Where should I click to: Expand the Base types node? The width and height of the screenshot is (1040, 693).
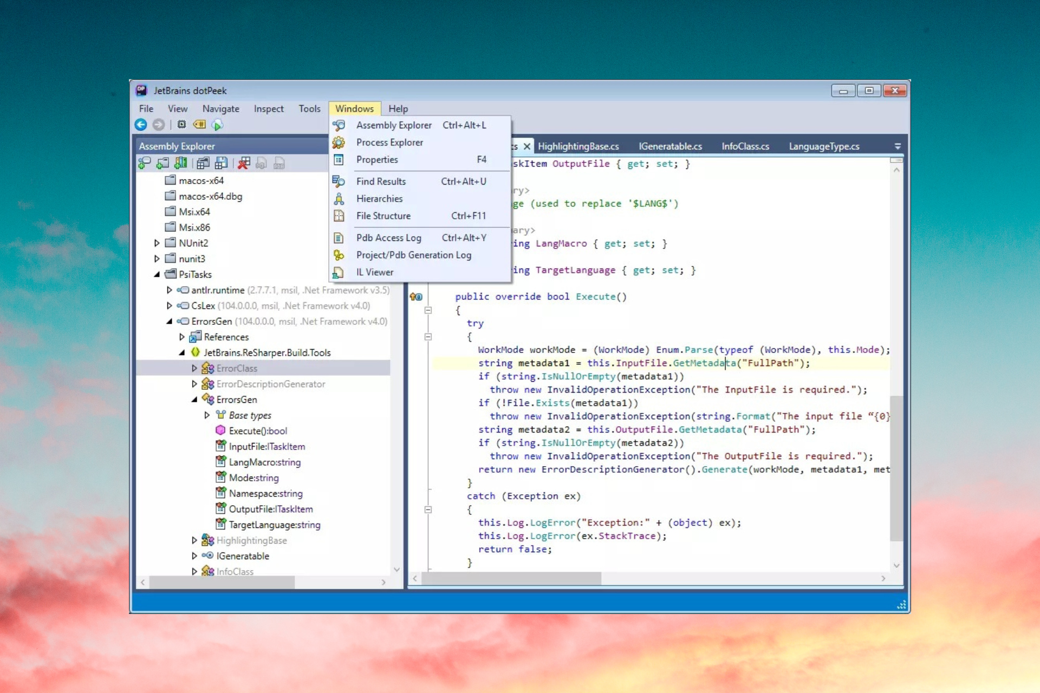tap(207, 415)
